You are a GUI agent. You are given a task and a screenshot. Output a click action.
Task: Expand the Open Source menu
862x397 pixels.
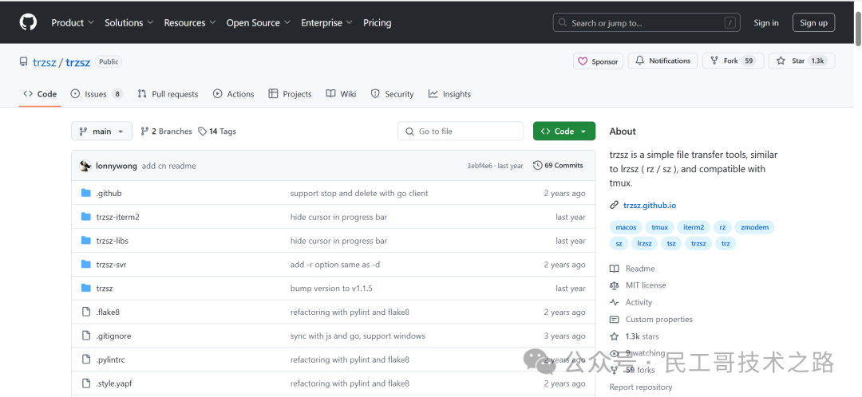pyautogui.click(x=258, y=22)
